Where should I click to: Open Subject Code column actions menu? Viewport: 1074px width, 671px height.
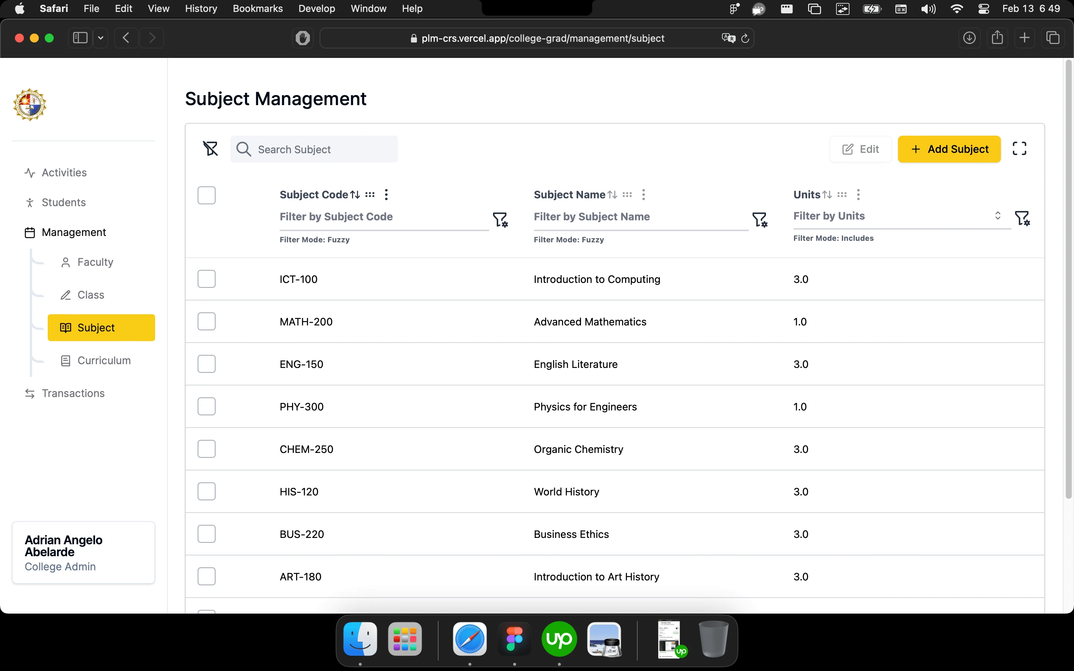pyautogui.click(x=386, y=194)
